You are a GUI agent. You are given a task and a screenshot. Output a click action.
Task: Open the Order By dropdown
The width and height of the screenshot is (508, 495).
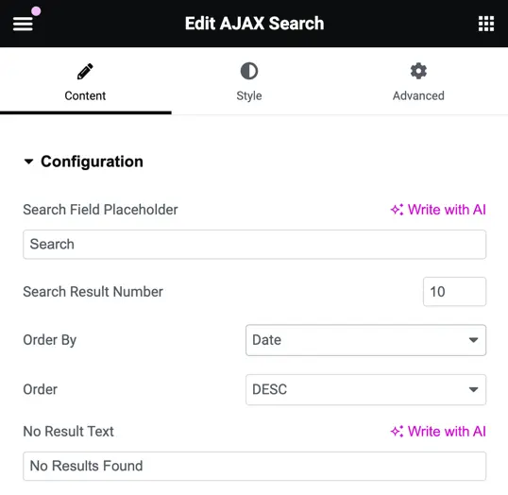click(x=365, y=340)
